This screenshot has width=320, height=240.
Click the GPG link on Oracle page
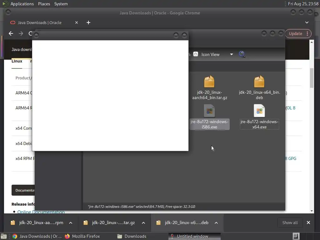coord(292,158)
